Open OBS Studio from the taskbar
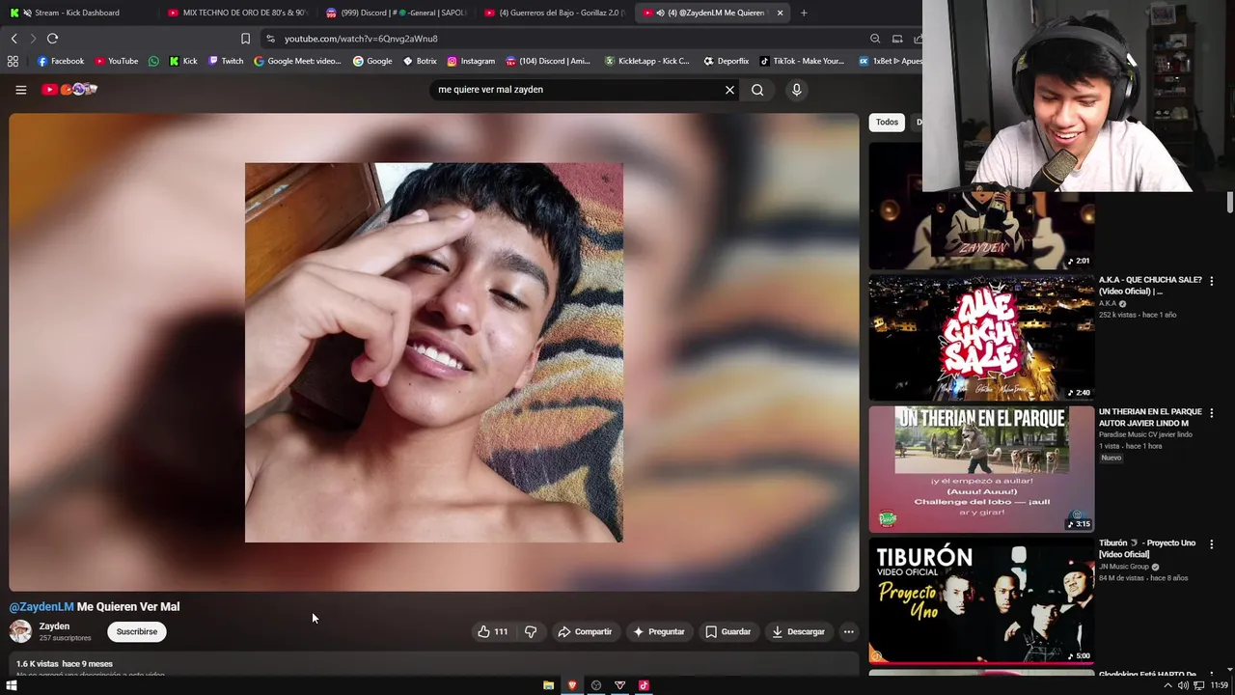This screenshot has height=695, width=1235. point(596,685)
